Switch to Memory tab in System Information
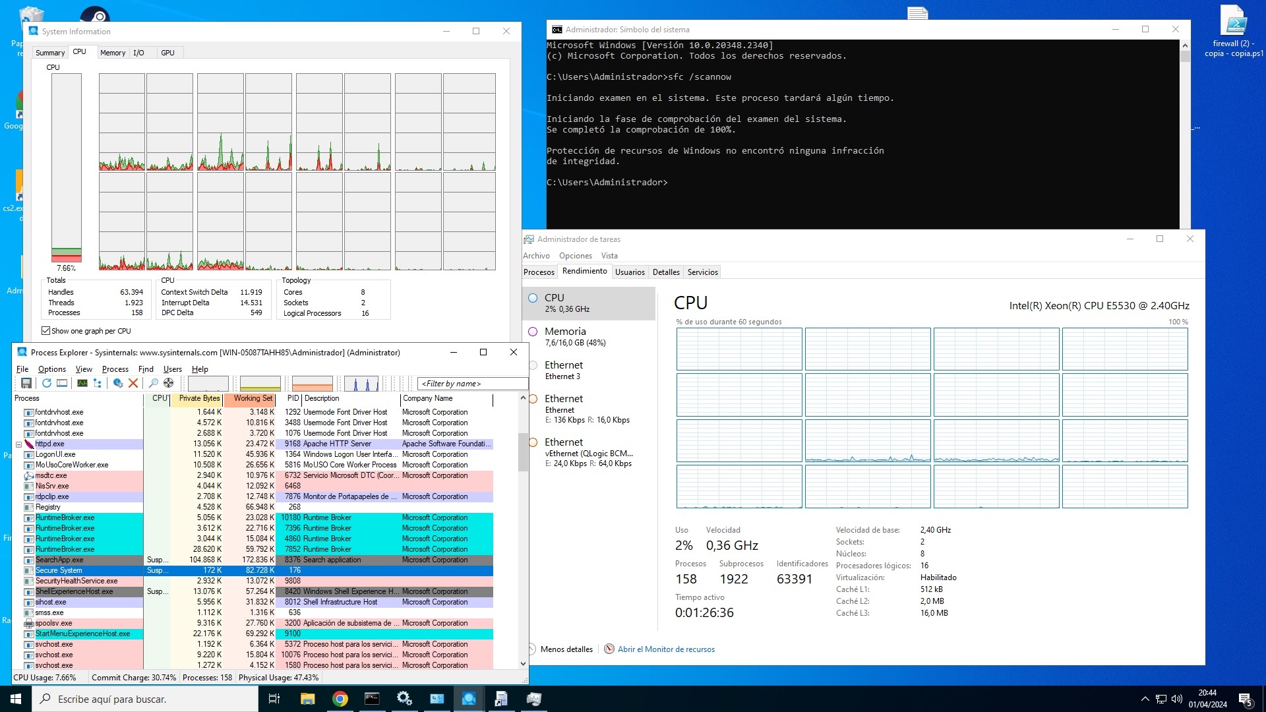Image resolution: width=1266 pixels, height=712 pixels. click(113, 53)
